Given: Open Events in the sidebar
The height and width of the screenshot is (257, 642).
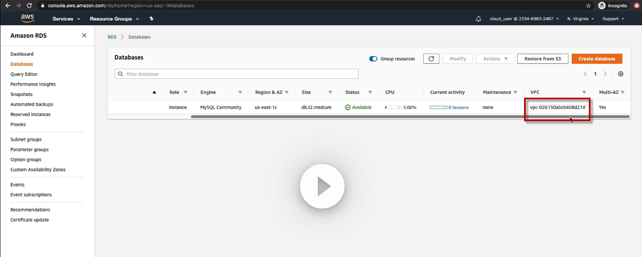Looking at the screenshot, I should pyautogui.click(x=18, y=185).
